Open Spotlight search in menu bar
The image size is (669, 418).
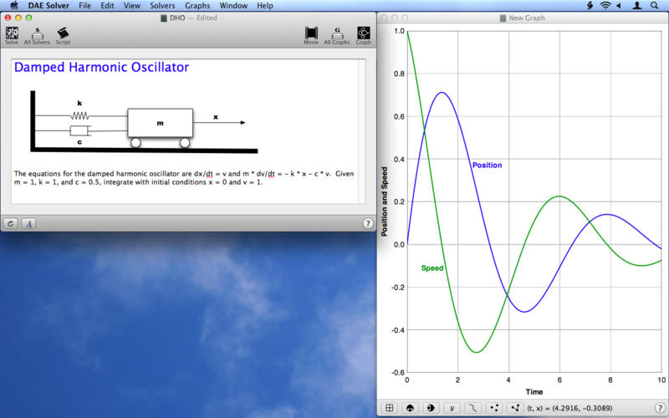pyautogui.click(x=658, y=6)
